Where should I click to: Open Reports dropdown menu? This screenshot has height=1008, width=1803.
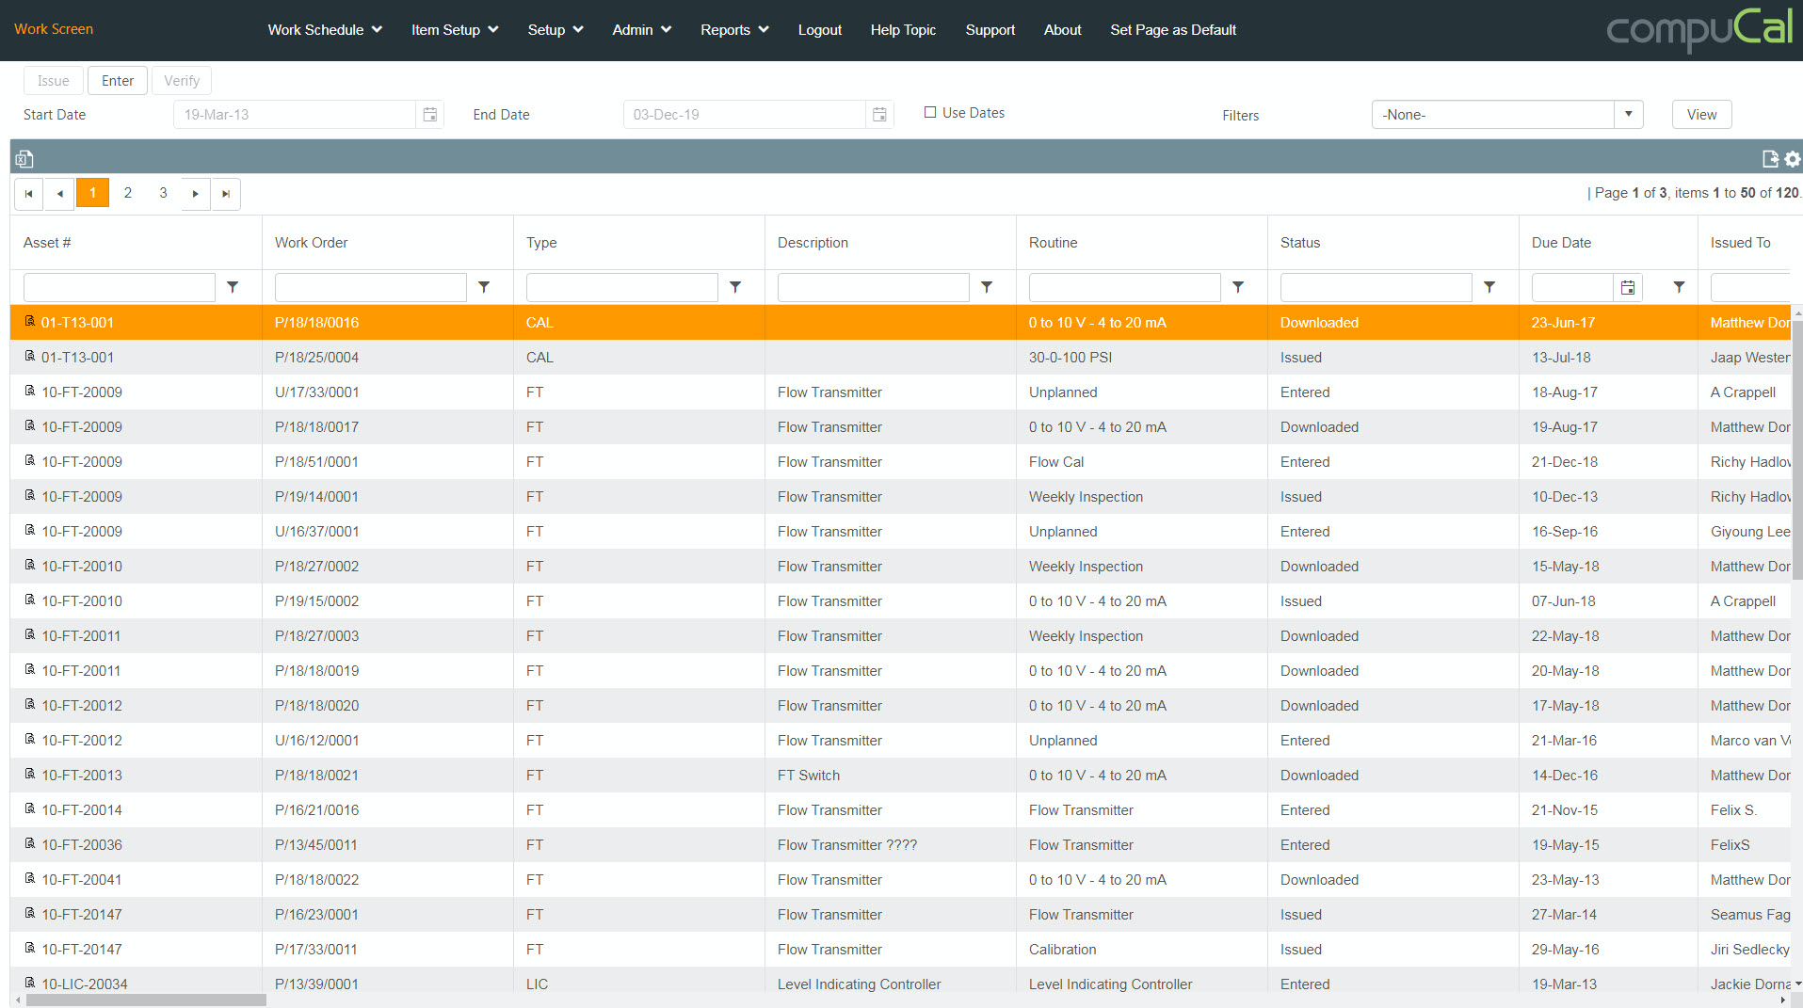pyautogui.click(x=734, y=30)
